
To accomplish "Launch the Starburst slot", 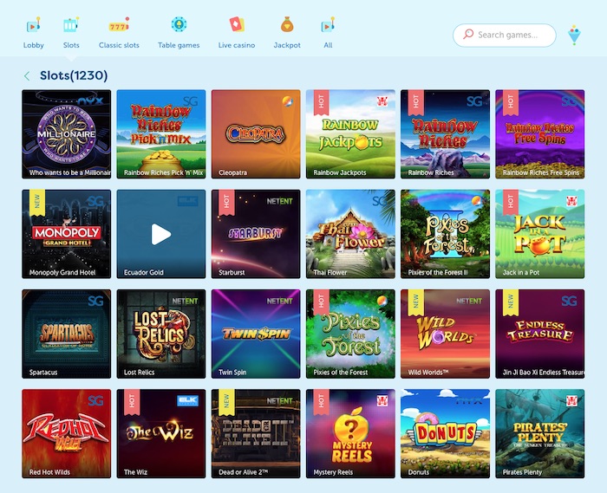I will tap(256, 234).
